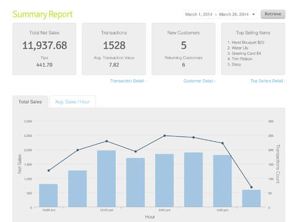Click the 1528 transactions value
Image resolution: width=297 pixels, height=222 pixels.
click(x=114, y=46)
